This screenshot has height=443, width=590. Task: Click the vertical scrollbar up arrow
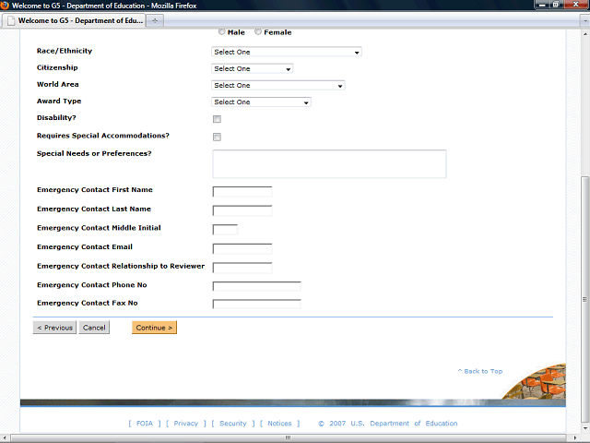pyautogui.click(x=585, y=34)
